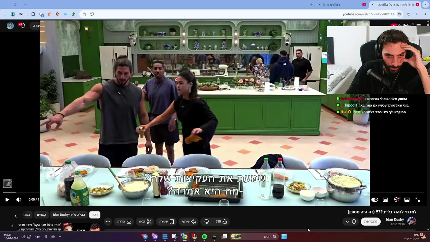The width and height of the screenshot is (430, 242).
Task: Select the קשורים filter chip
Action: [x=41, y=215]
